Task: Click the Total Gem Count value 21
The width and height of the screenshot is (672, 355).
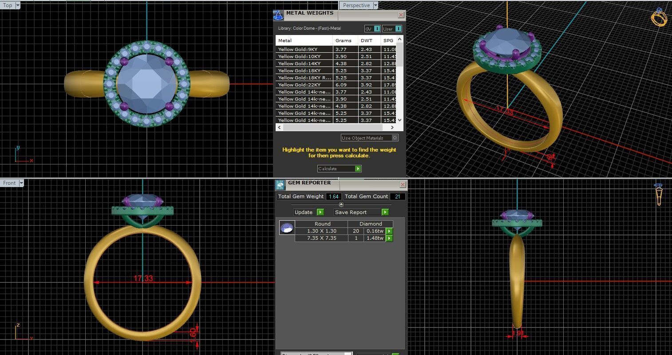Action: tap(397, 196)
